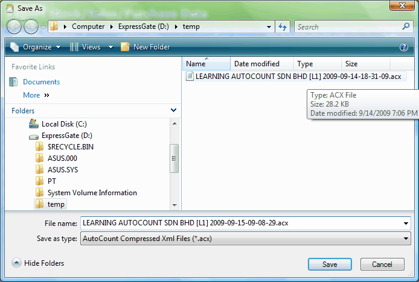Click the Organize toolbar icon
The width and height of the screenshot is (419, 282).
click(14, 47)
